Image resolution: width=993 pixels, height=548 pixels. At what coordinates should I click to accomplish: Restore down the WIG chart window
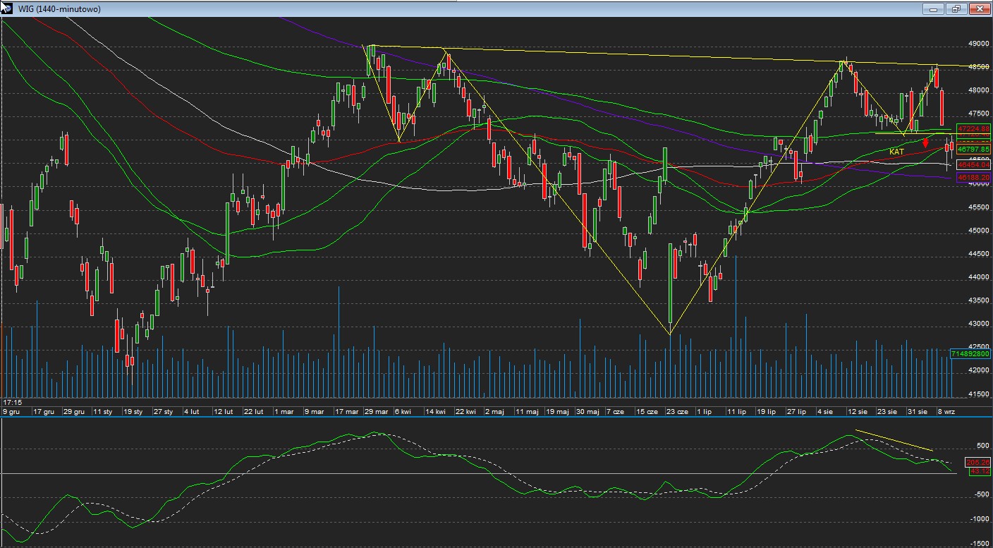pyautogui.click(x=956, y=8)
